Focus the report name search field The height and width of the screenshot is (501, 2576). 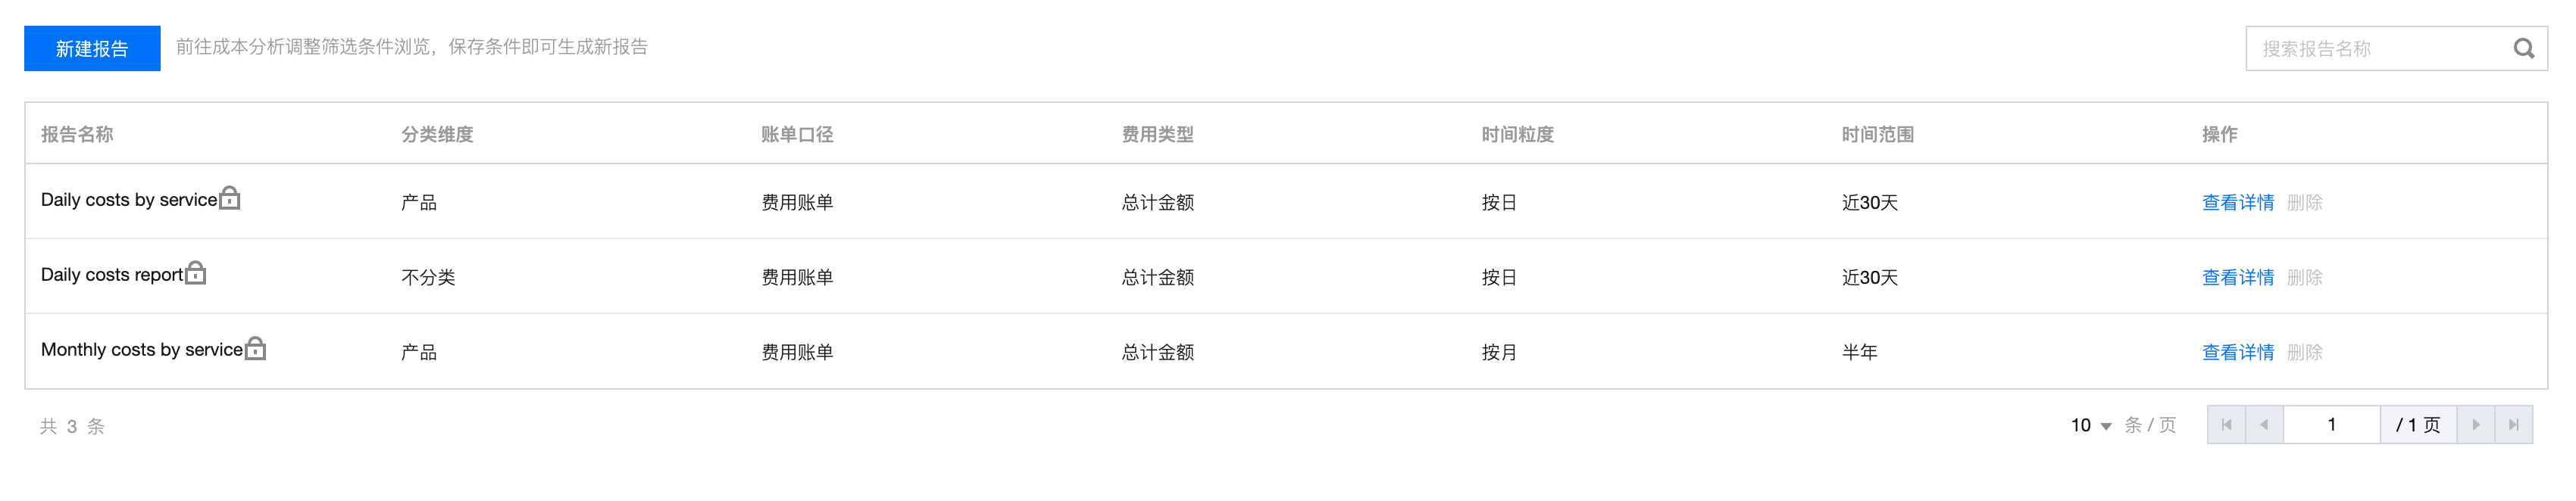[x=2378, y=49]
